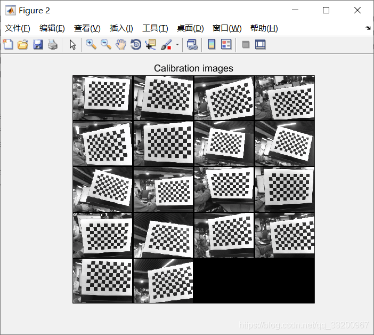This screenshot has height=335, width=374.
Task: Select the Zoom In magnifier tool
Action: click(91, 45)
